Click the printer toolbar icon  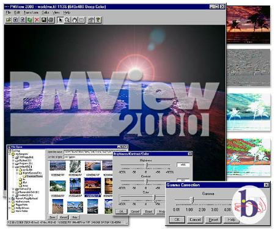click(x=51, y=20)
